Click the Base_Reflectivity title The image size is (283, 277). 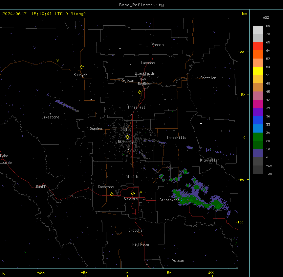click(141, 5)
